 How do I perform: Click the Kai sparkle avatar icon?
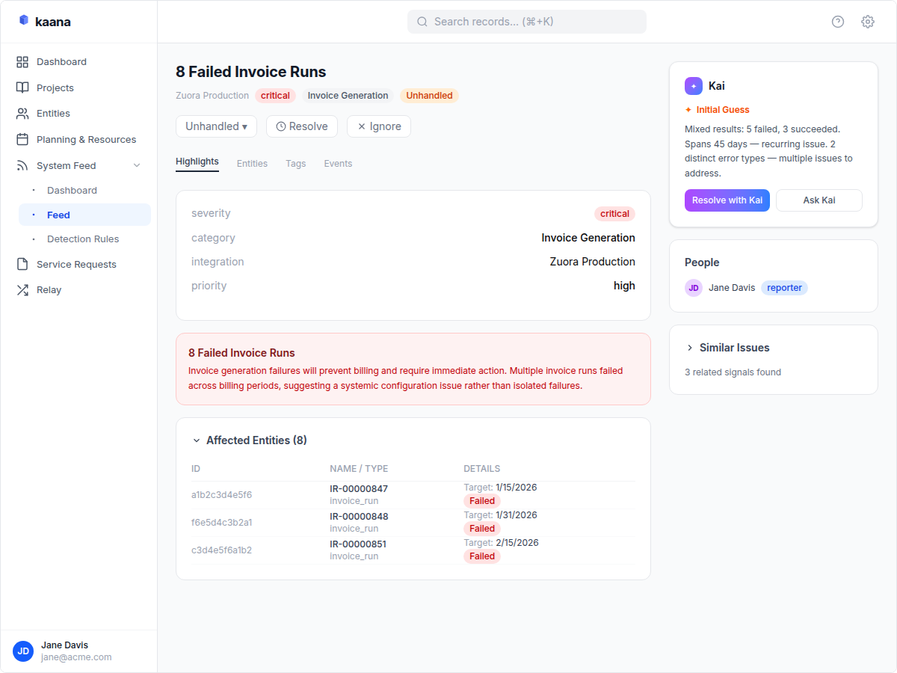(x=694, y=86)
